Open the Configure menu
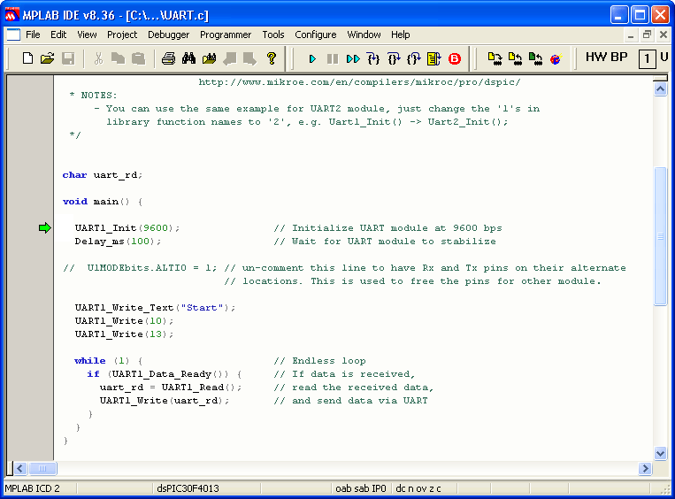The width and height of the screenshot is (675, 499). 316,35
